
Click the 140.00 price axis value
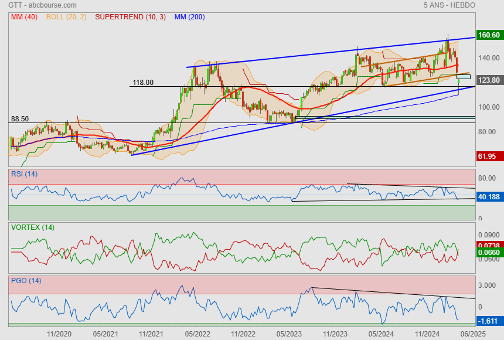click(489, 58)
